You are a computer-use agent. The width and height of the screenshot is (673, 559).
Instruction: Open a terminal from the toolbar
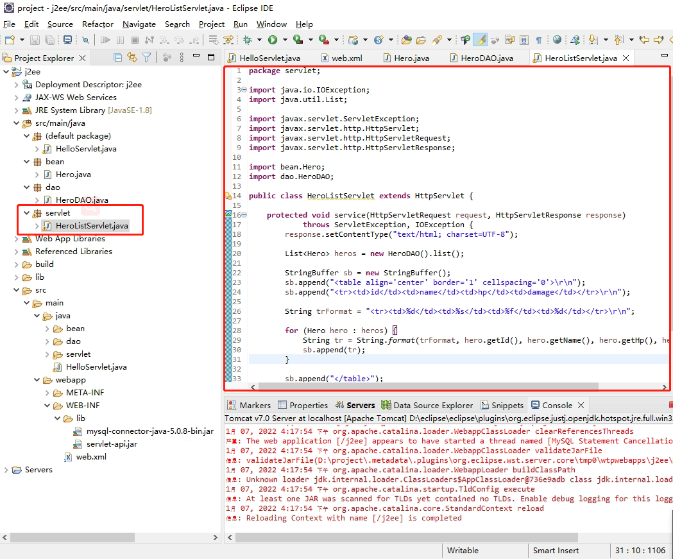67,40
